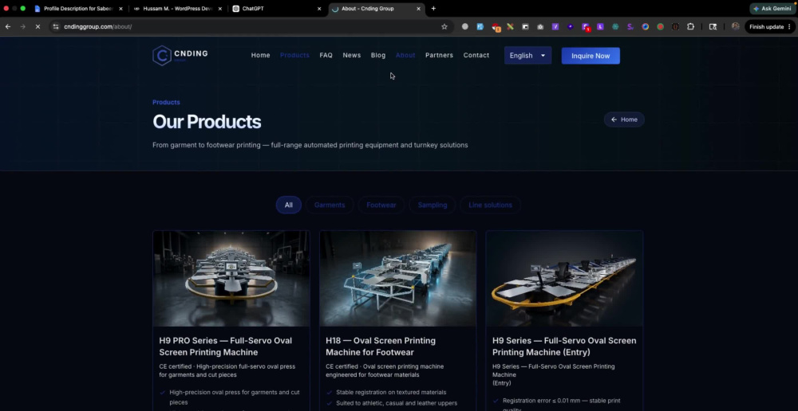Screen dimensions: 798x411
Task: Open the Chrome profile avatar
Action: coord(736,26)
